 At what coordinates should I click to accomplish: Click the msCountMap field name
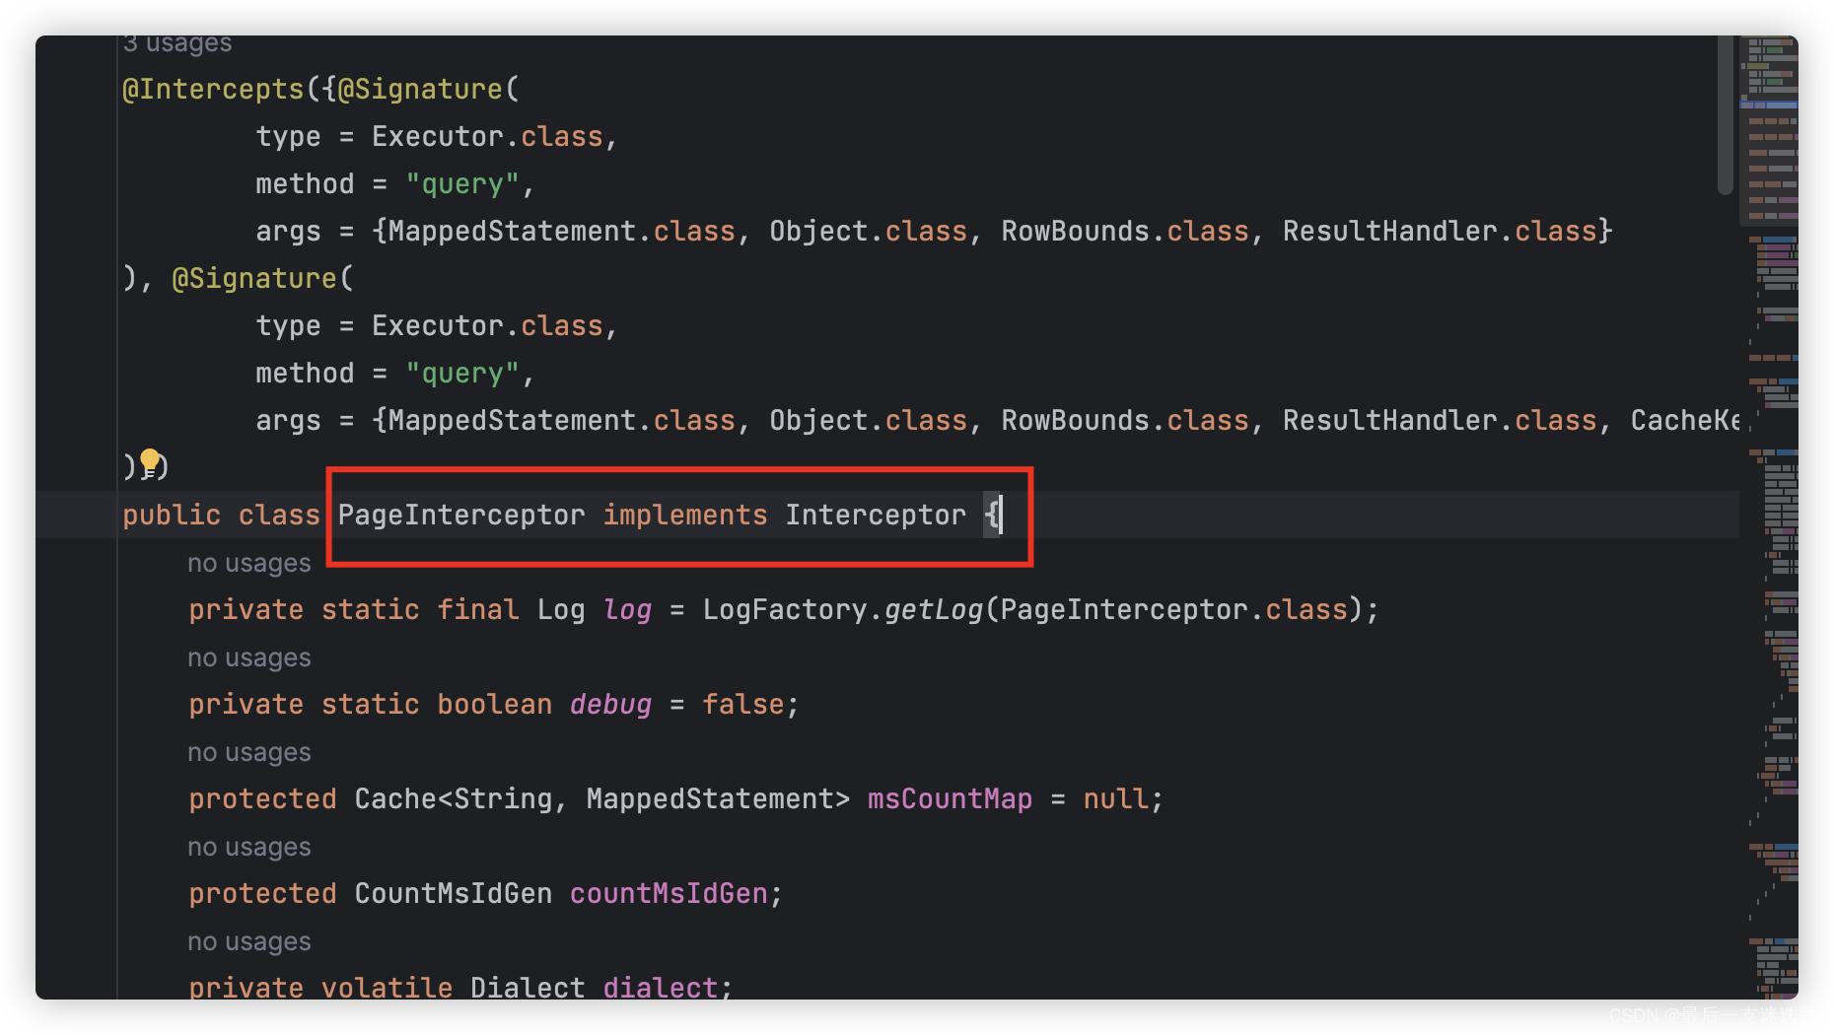(x=950, y=798)
